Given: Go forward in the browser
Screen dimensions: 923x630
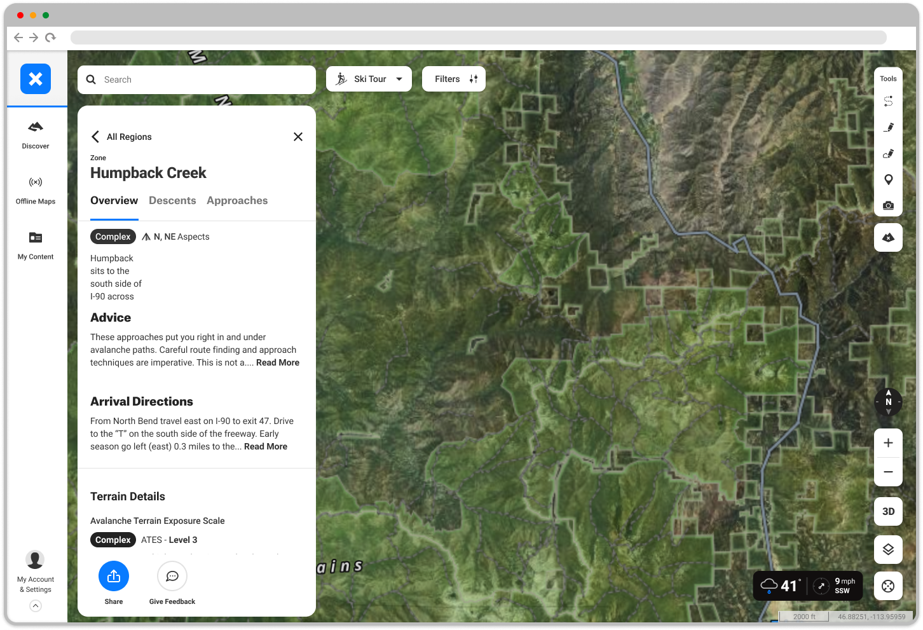Looking at the screenshot, I should pyautogui.click(x=34, y=38).
